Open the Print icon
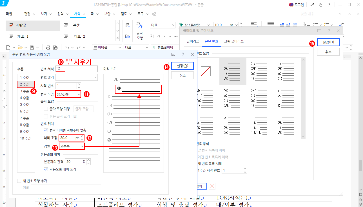The width and height of the screenshot is (363, 207). click(x=48, y=47)
